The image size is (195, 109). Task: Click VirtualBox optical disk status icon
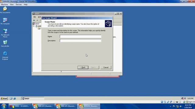tap(165, 102)
